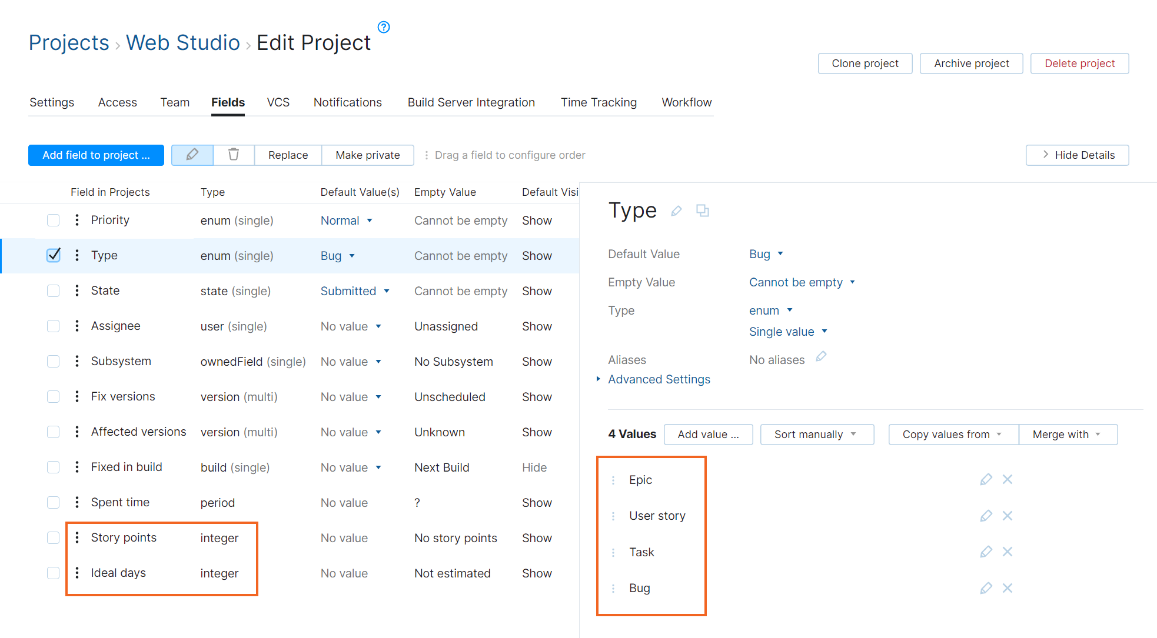This screenshot has width=1157, height=638.
Task: Switch to the Workflow tab
Action: pyautogui.click(x=686, y=102)
